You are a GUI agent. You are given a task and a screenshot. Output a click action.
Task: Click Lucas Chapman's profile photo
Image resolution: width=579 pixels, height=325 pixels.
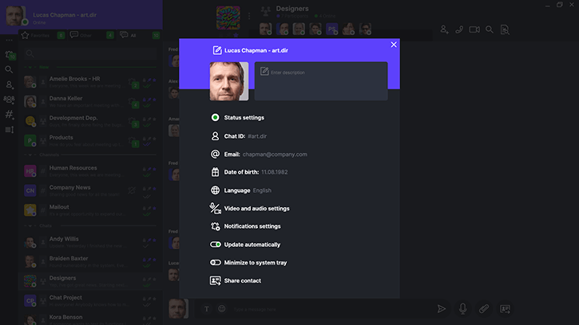(229, 81)
